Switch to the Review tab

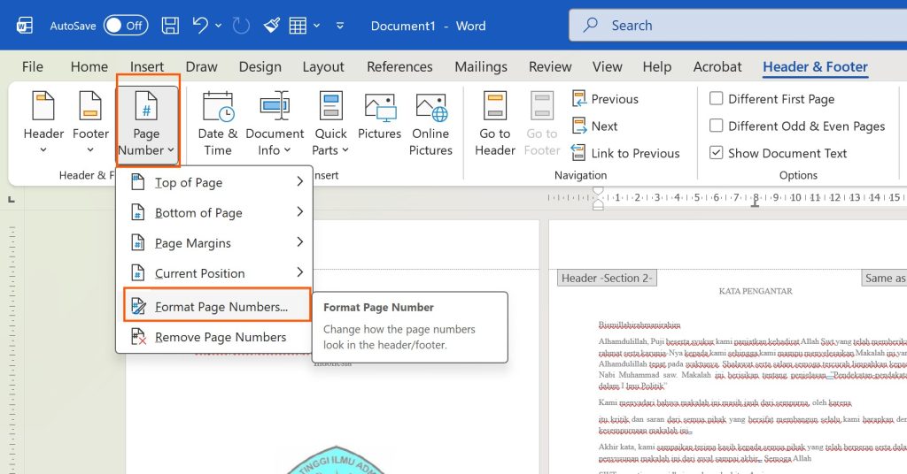(x=550, y=67)
